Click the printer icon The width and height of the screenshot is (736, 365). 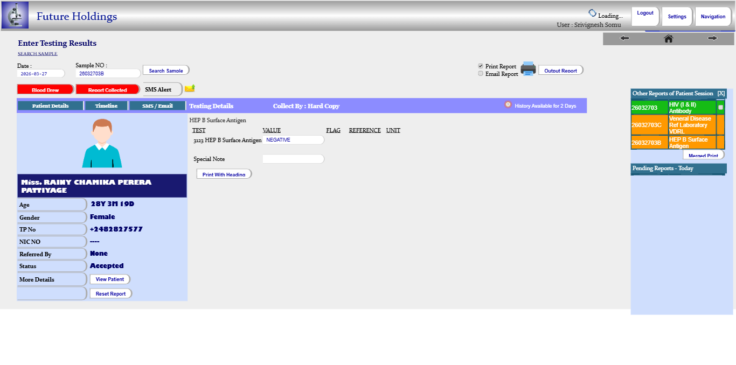[528, 69]
